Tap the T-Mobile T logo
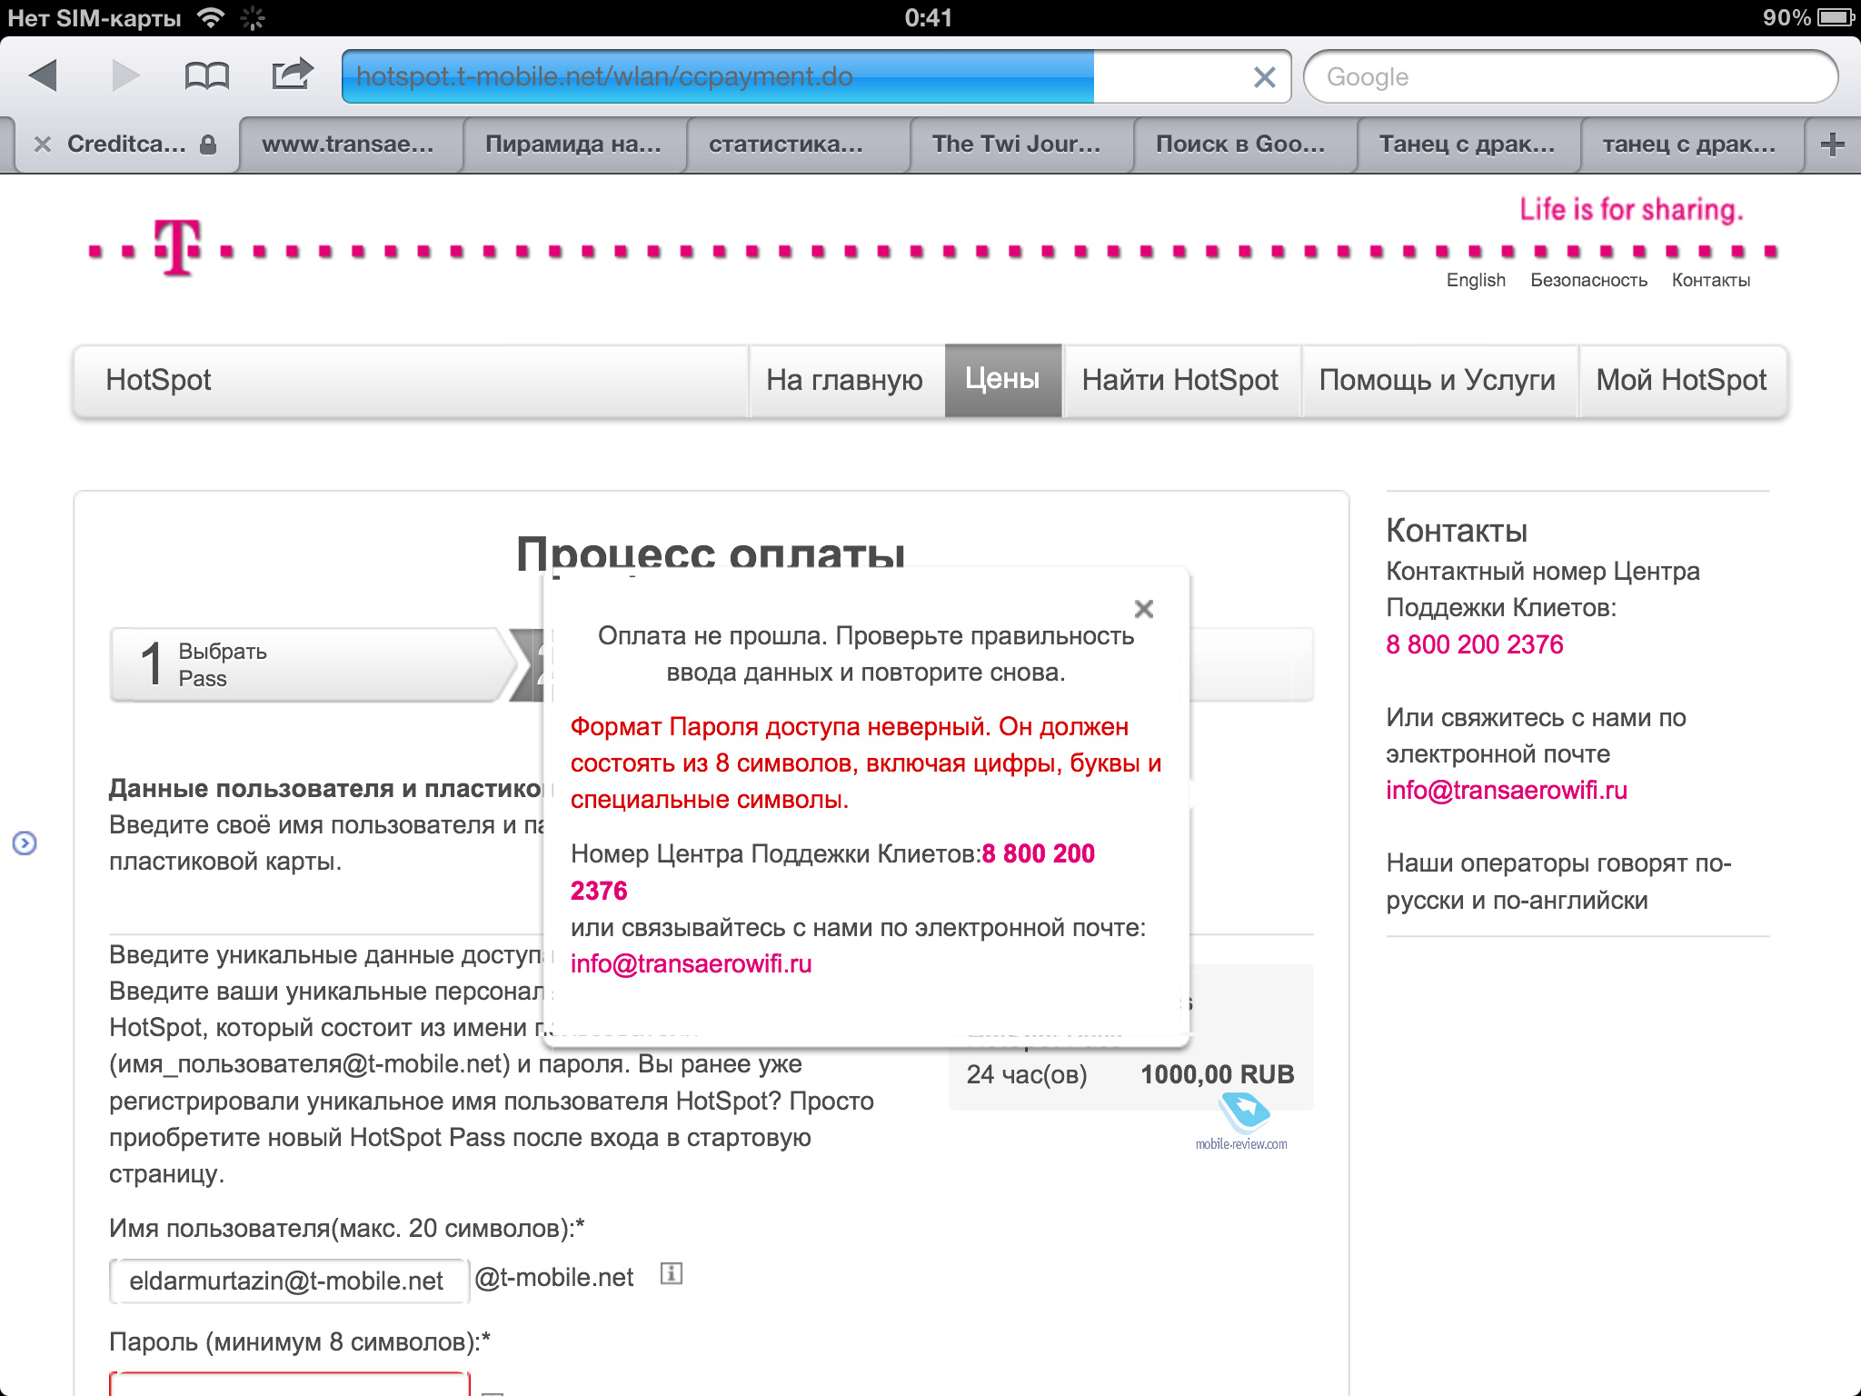This screenshot has height=1396, width=1861. click(177, 247)
